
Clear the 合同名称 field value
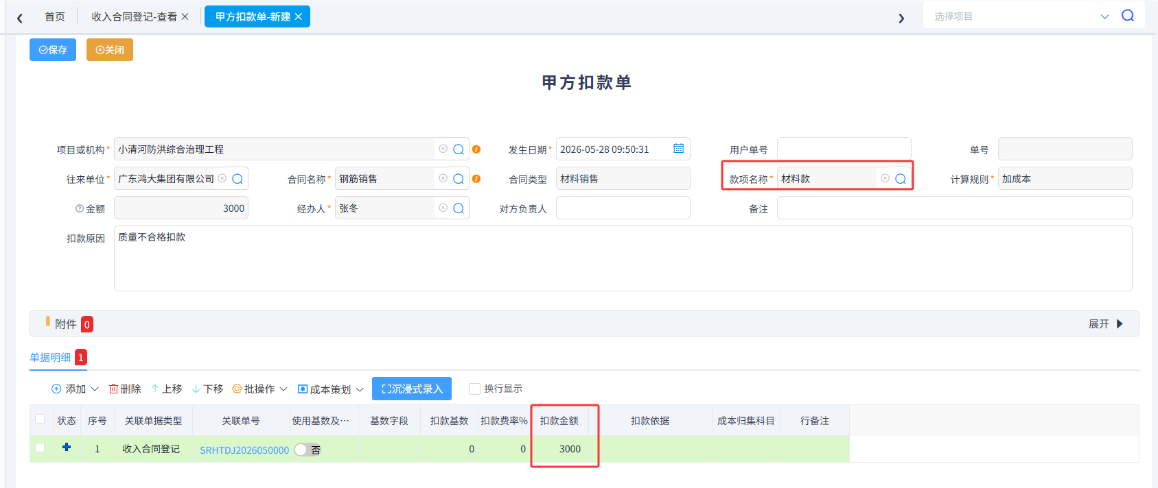pos(443,178)
